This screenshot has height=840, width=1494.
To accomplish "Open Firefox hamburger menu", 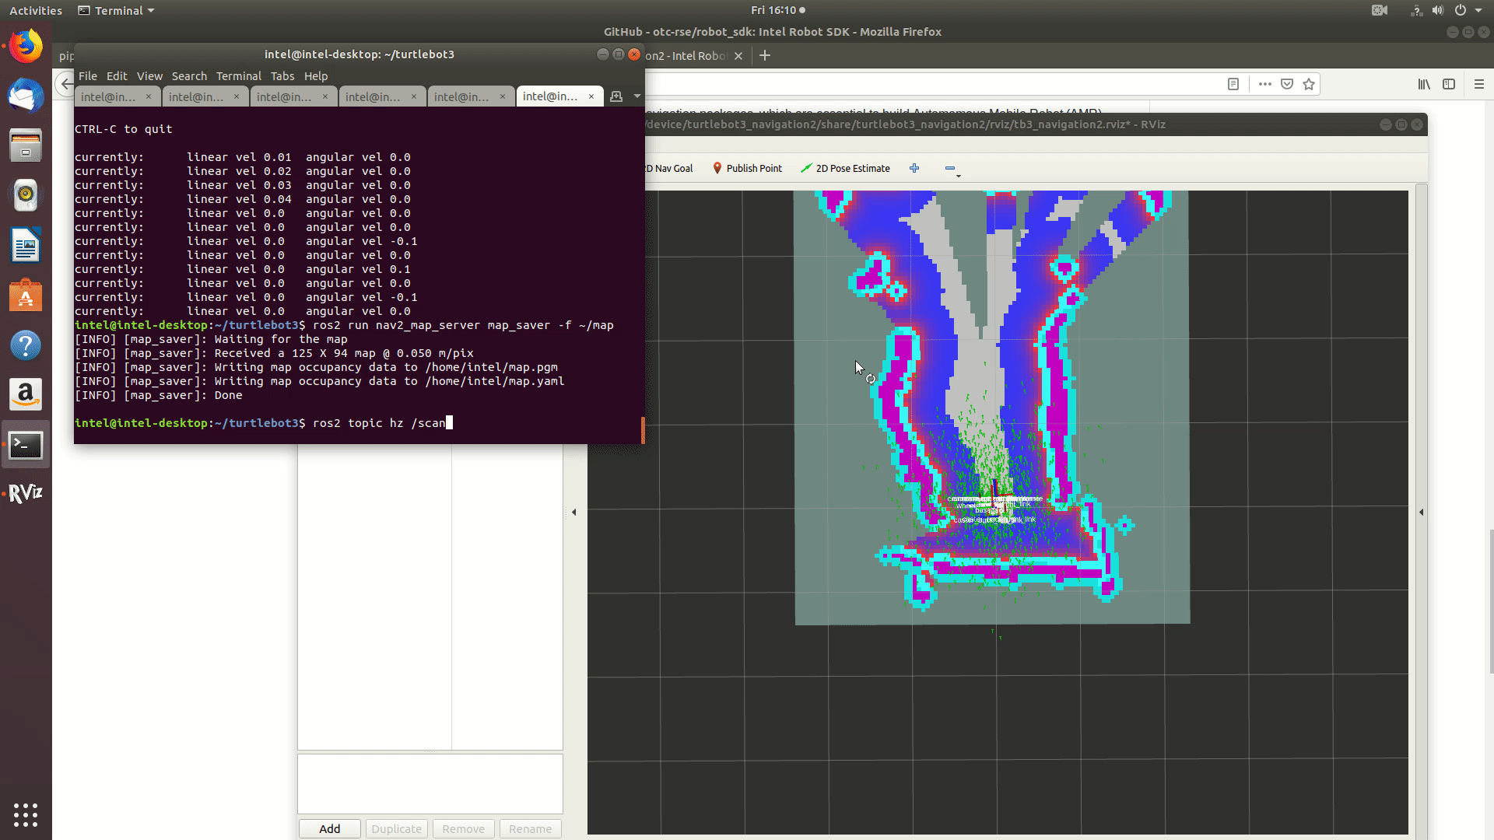I will pos(1479,84).
